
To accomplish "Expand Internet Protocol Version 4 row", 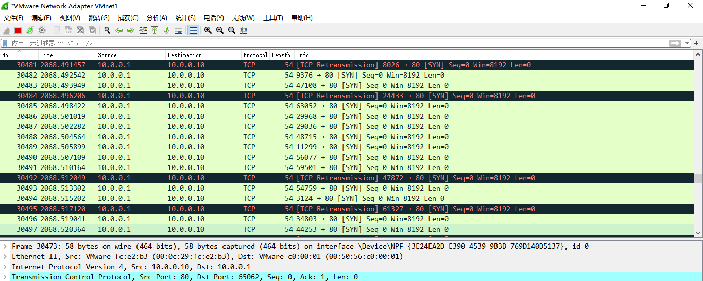I will point(5,267).
